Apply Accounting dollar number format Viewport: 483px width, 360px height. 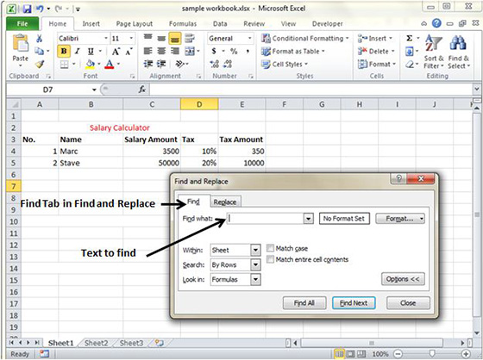click(x=214, y=51)
